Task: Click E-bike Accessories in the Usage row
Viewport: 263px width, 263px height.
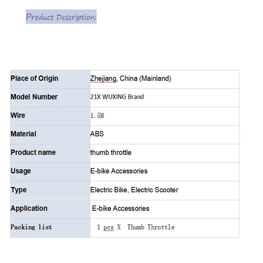Action: 119,171
